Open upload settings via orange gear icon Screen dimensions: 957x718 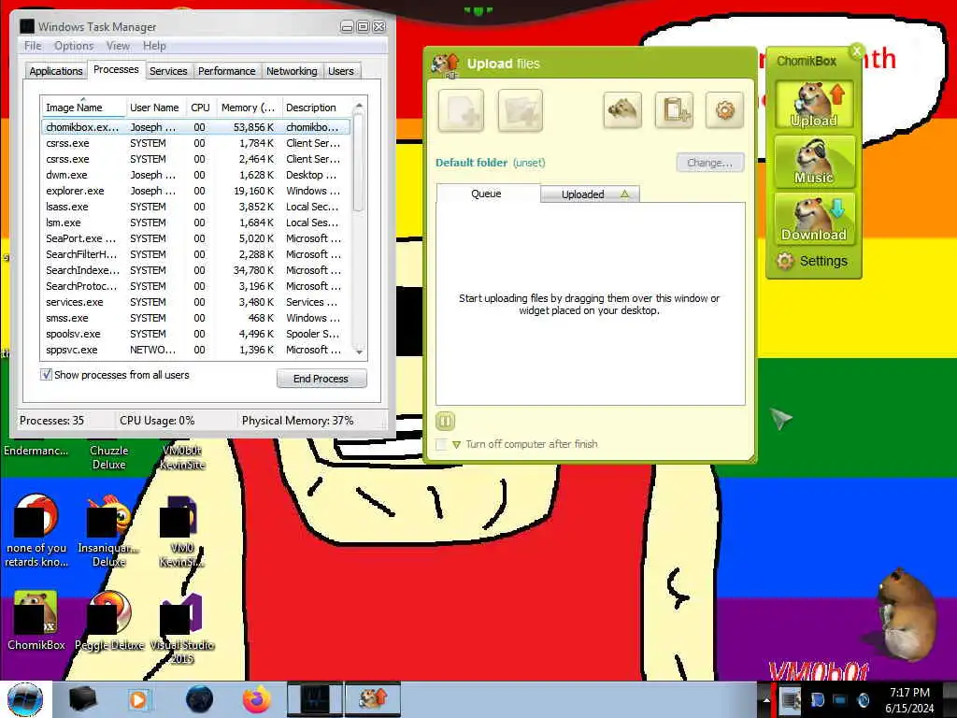(724, 110)
